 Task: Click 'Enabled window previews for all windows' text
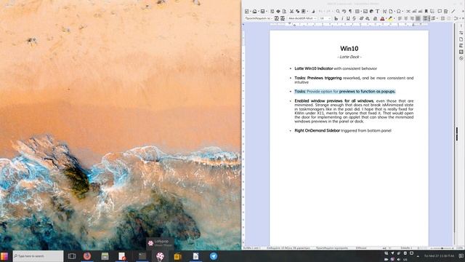click(x=334, y=101)
